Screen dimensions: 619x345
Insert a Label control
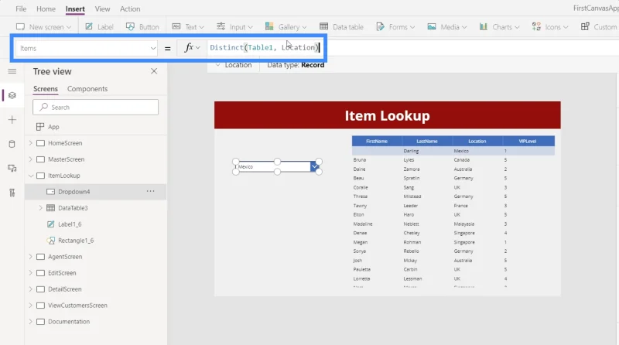pyautogui.click(x=100, y=27)
